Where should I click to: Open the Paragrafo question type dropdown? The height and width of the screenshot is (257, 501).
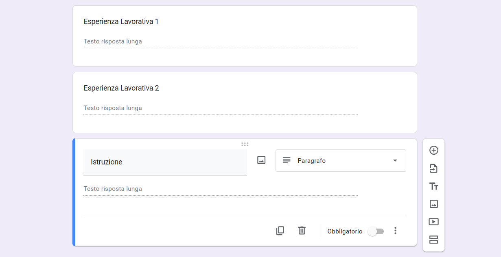point(341,160)
